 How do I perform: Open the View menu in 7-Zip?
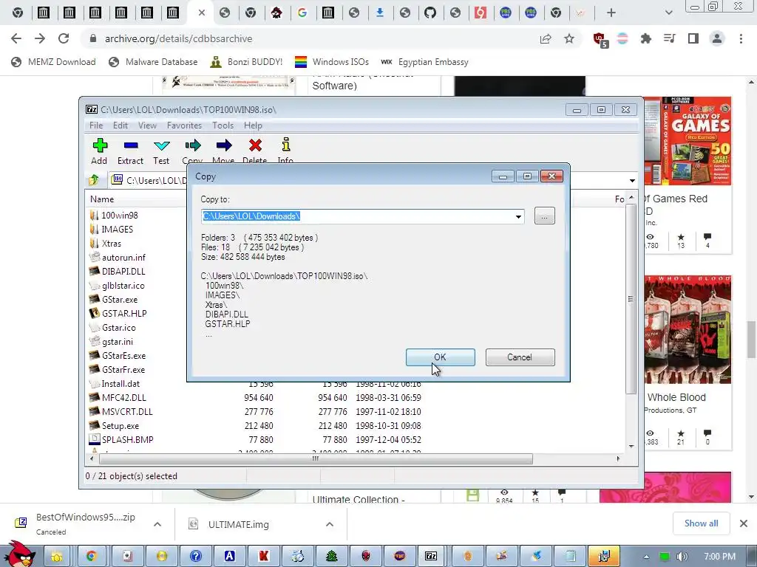147,126
